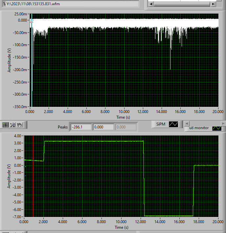Click the Peaks value -286.1 field
Image resolution: width=226 pixels, height=233 pixels.
coord(81,127)
